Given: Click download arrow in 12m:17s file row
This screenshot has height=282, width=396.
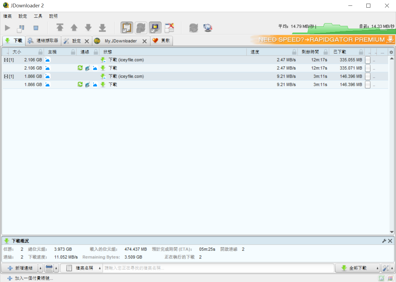Looking at the screenshot, I should click(103, 68).
